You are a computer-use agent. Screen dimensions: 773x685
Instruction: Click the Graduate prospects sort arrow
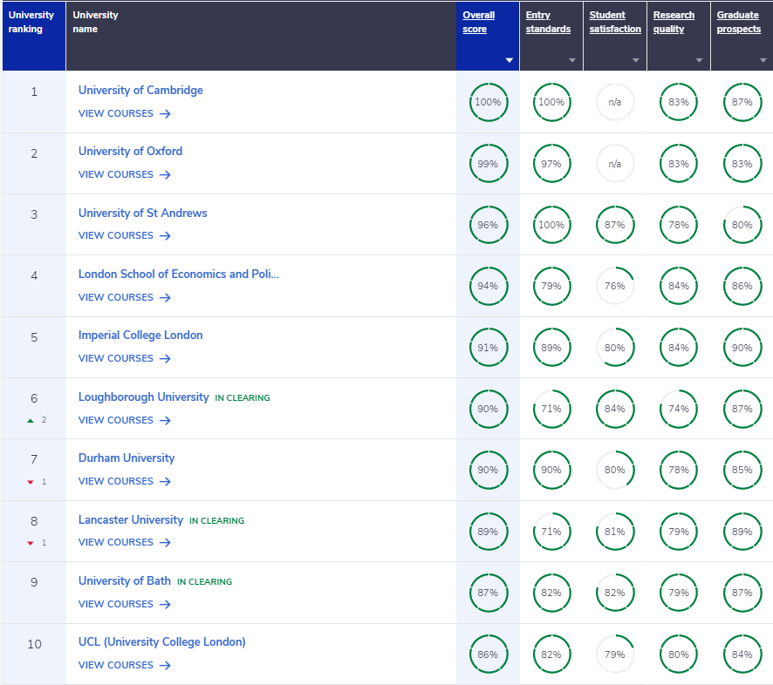tap(763, 60)
